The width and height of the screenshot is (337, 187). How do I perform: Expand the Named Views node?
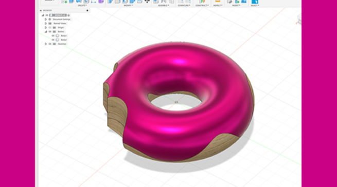tap(46, 24)
